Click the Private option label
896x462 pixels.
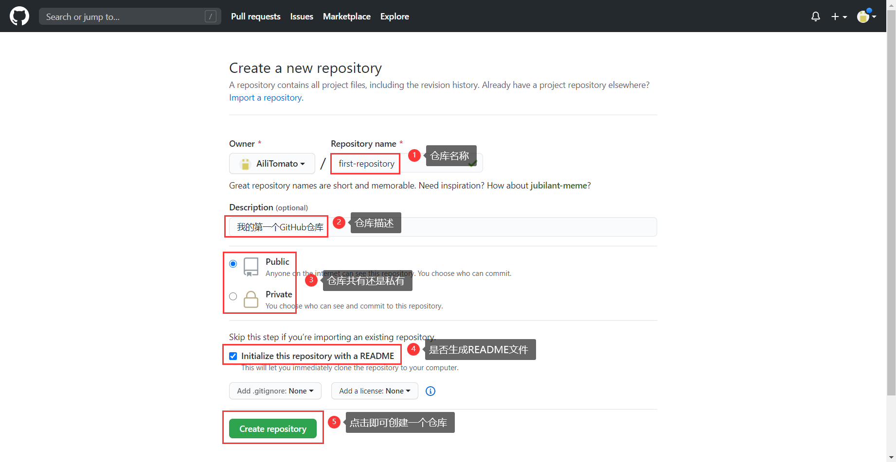(x=279, y=294)
